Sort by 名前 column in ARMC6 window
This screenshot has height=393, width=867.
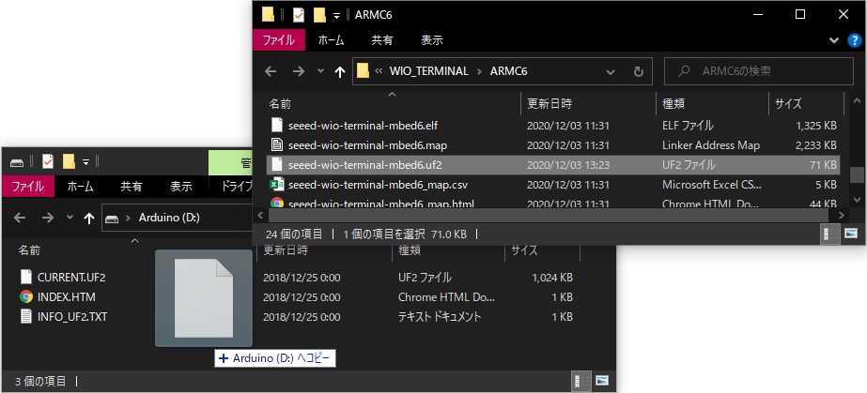pyautogui.click(x=280, y=103)
